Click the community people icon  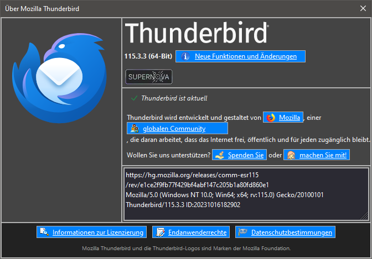coord(135,128)
